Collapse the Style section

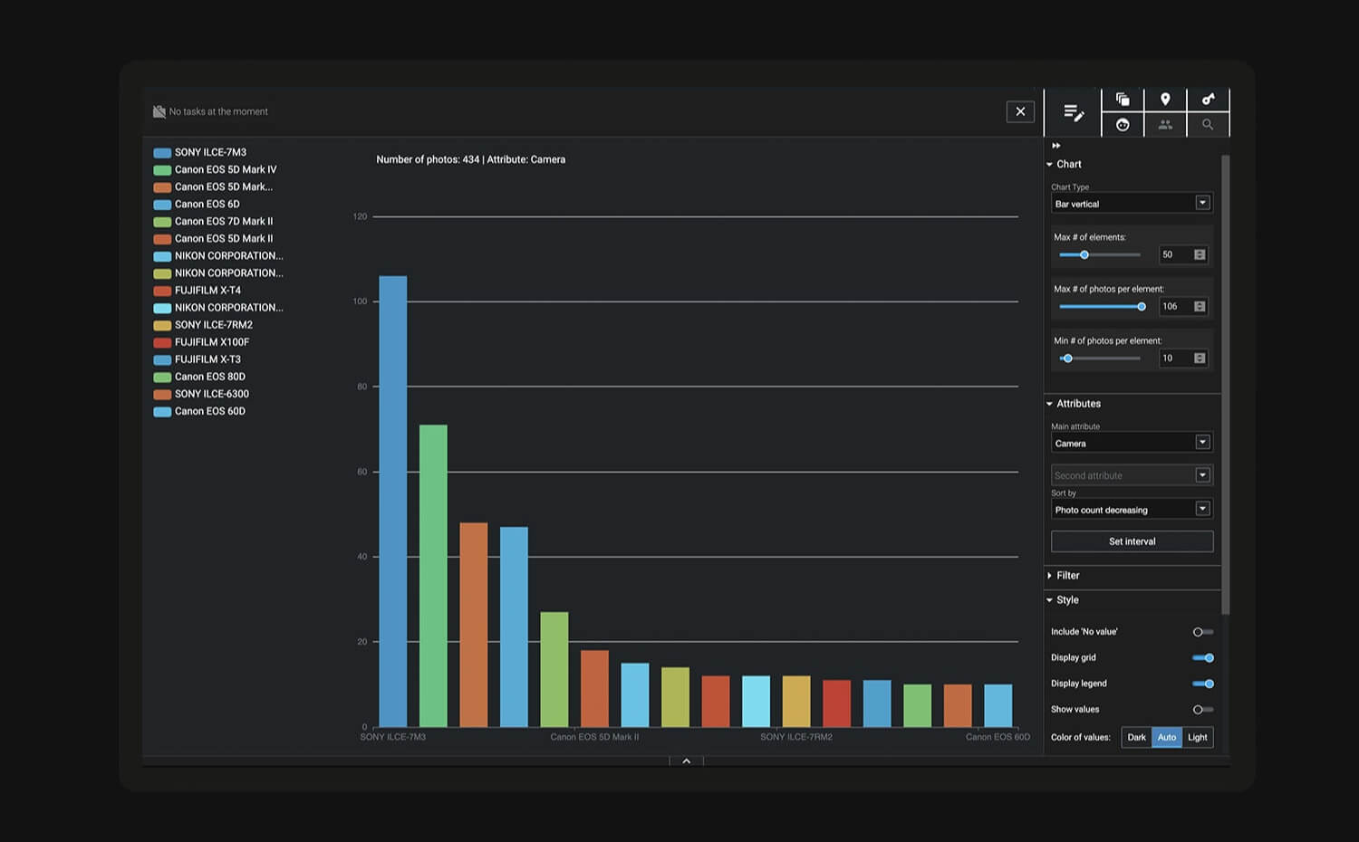click(1050, 600)
